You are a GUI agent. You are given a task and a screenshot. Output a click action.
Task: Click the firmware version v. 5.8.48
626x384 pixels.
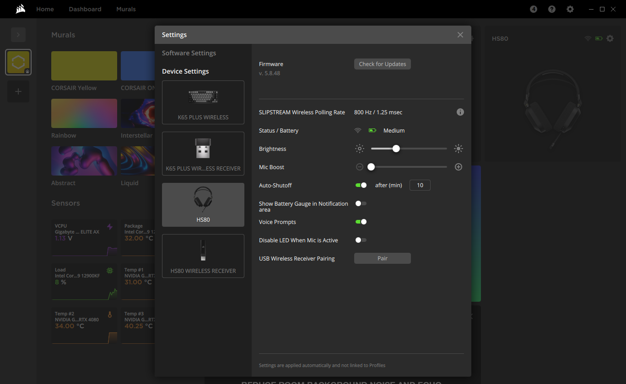pos(270,73)
